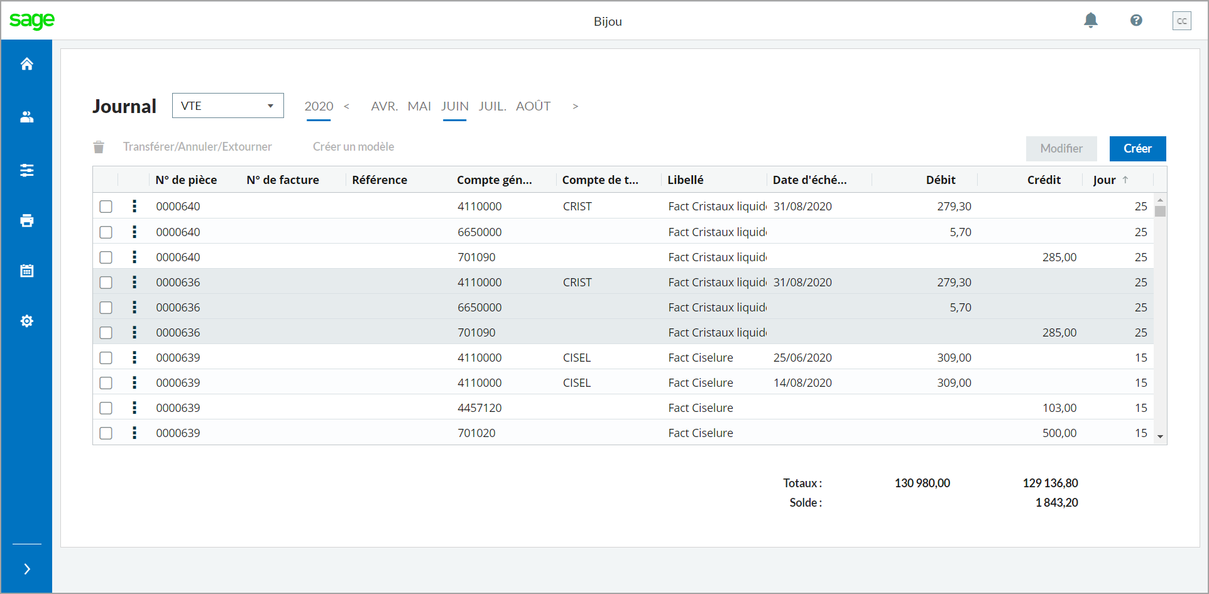Open the Contacts people icon in sidebar
1209x594 pixels.
(x=26, y=117)
